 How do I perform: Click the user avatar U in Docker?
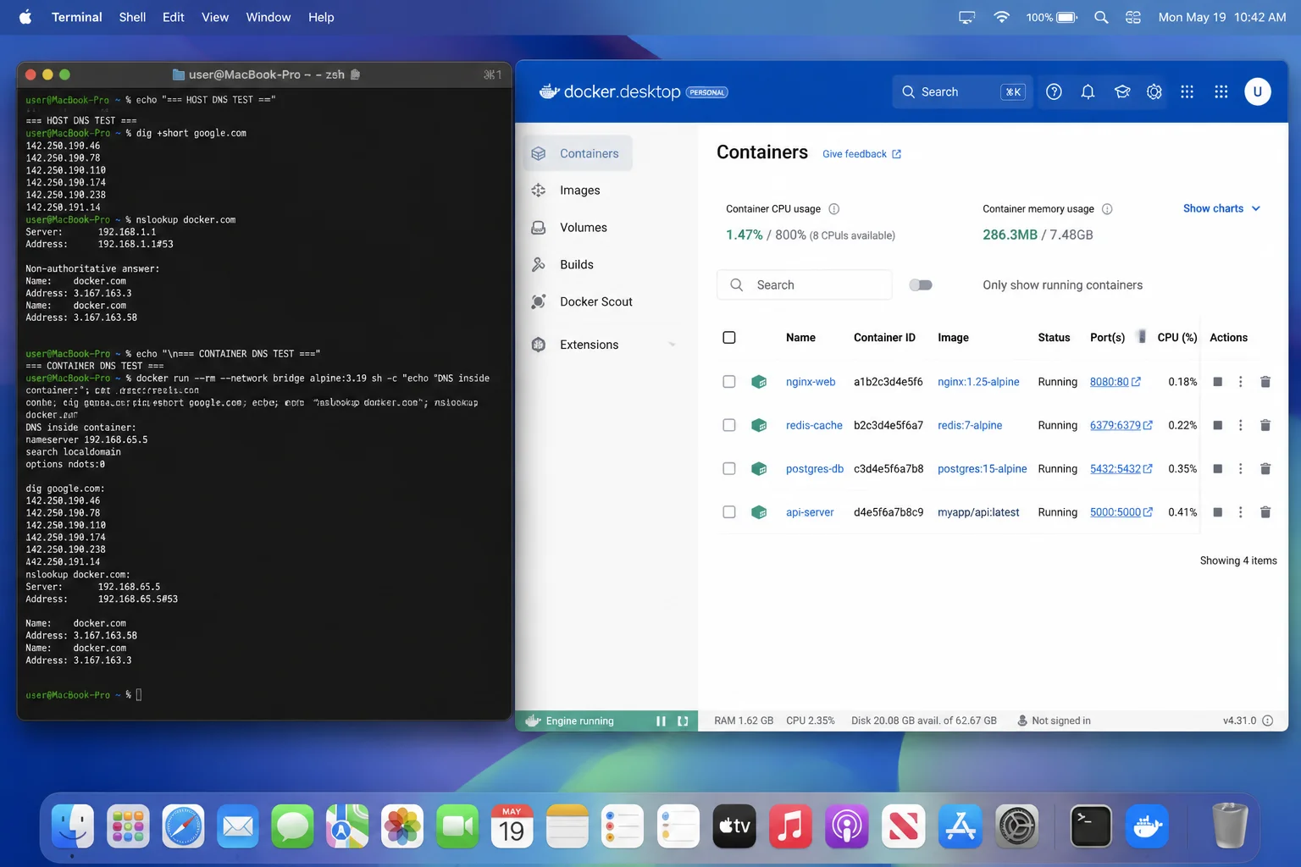point(1257,91)
